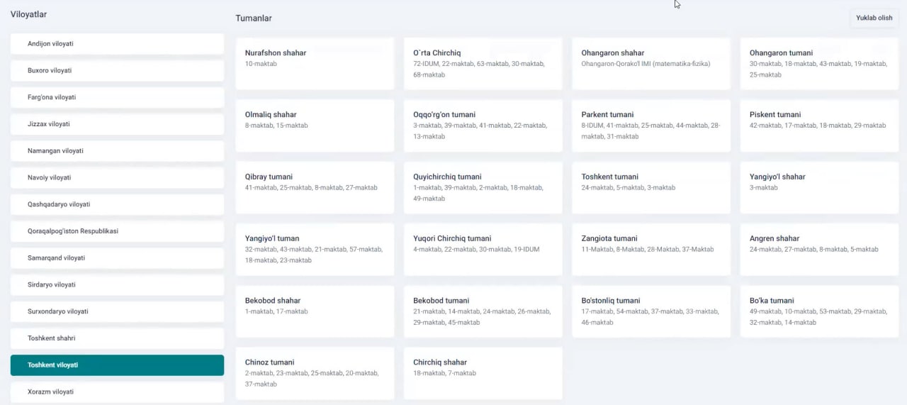Select Namangan viloyati region

coord(117,151)
